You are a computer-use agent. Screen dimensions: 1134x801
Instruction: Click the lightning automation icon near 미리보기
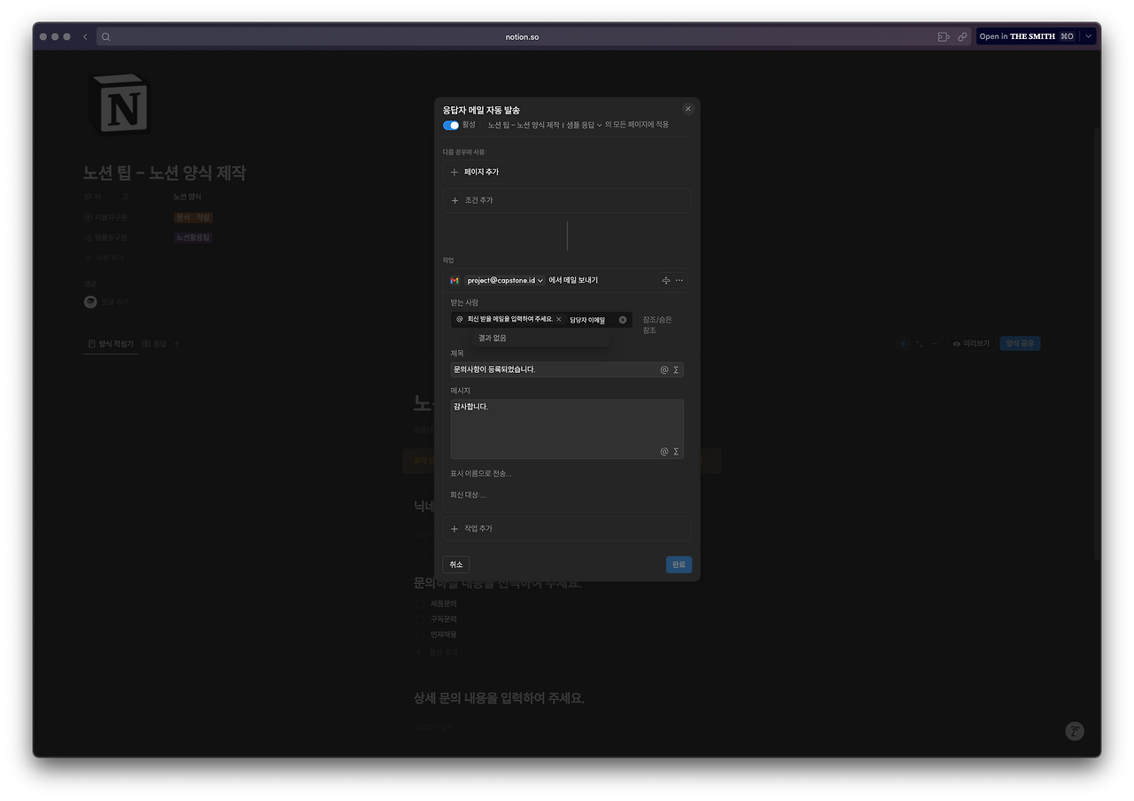pos(904,343)
